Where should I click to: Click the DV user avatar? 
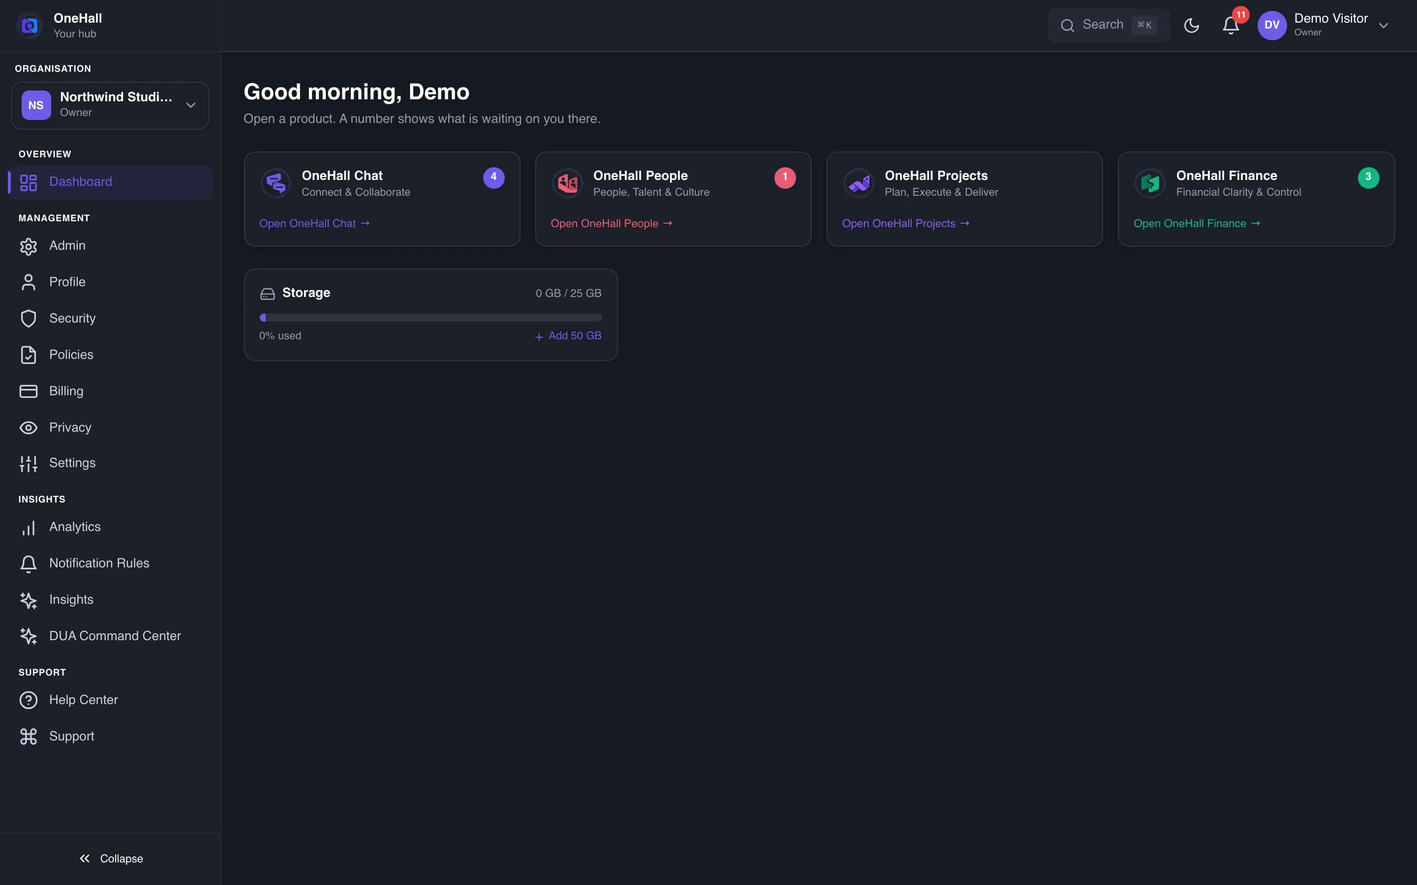1272,25
